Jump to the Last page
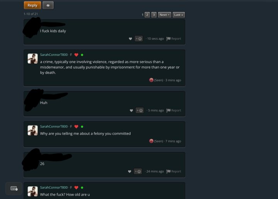The height and width of the screenshot is (199, 278). 179,15
